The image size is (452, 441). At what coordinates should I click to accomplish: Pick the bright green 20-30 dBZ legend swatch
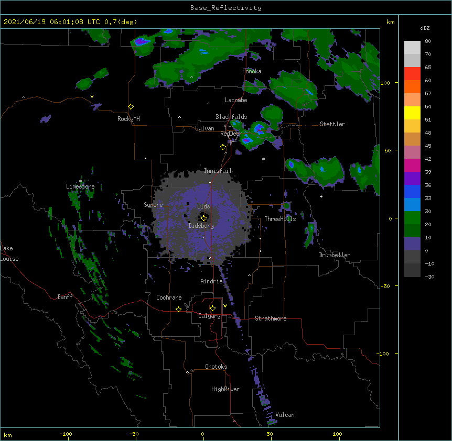pos(412,218)
